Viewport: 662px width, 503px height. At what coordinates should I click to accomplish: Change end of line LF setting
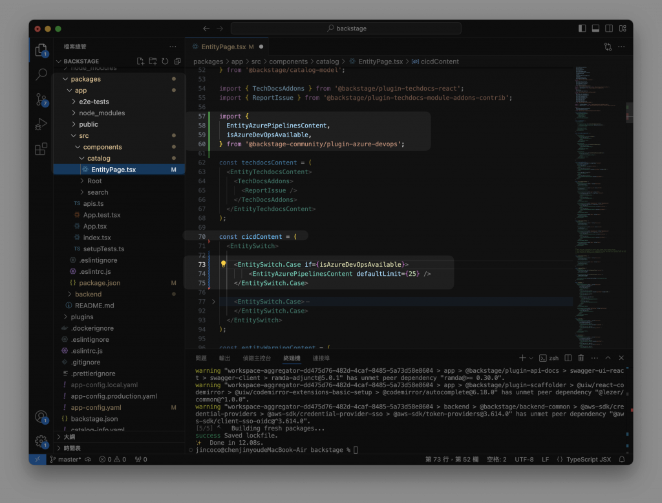(546, 460)
